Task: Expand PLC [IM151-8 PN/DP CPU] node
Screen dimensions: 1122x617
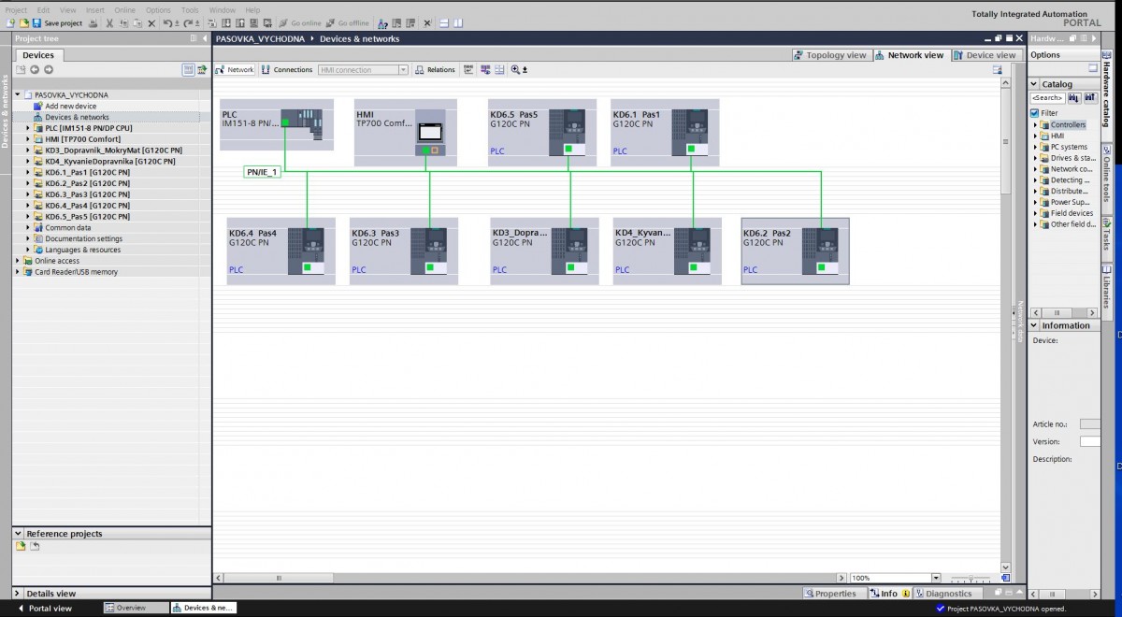Action: (28, 128)
